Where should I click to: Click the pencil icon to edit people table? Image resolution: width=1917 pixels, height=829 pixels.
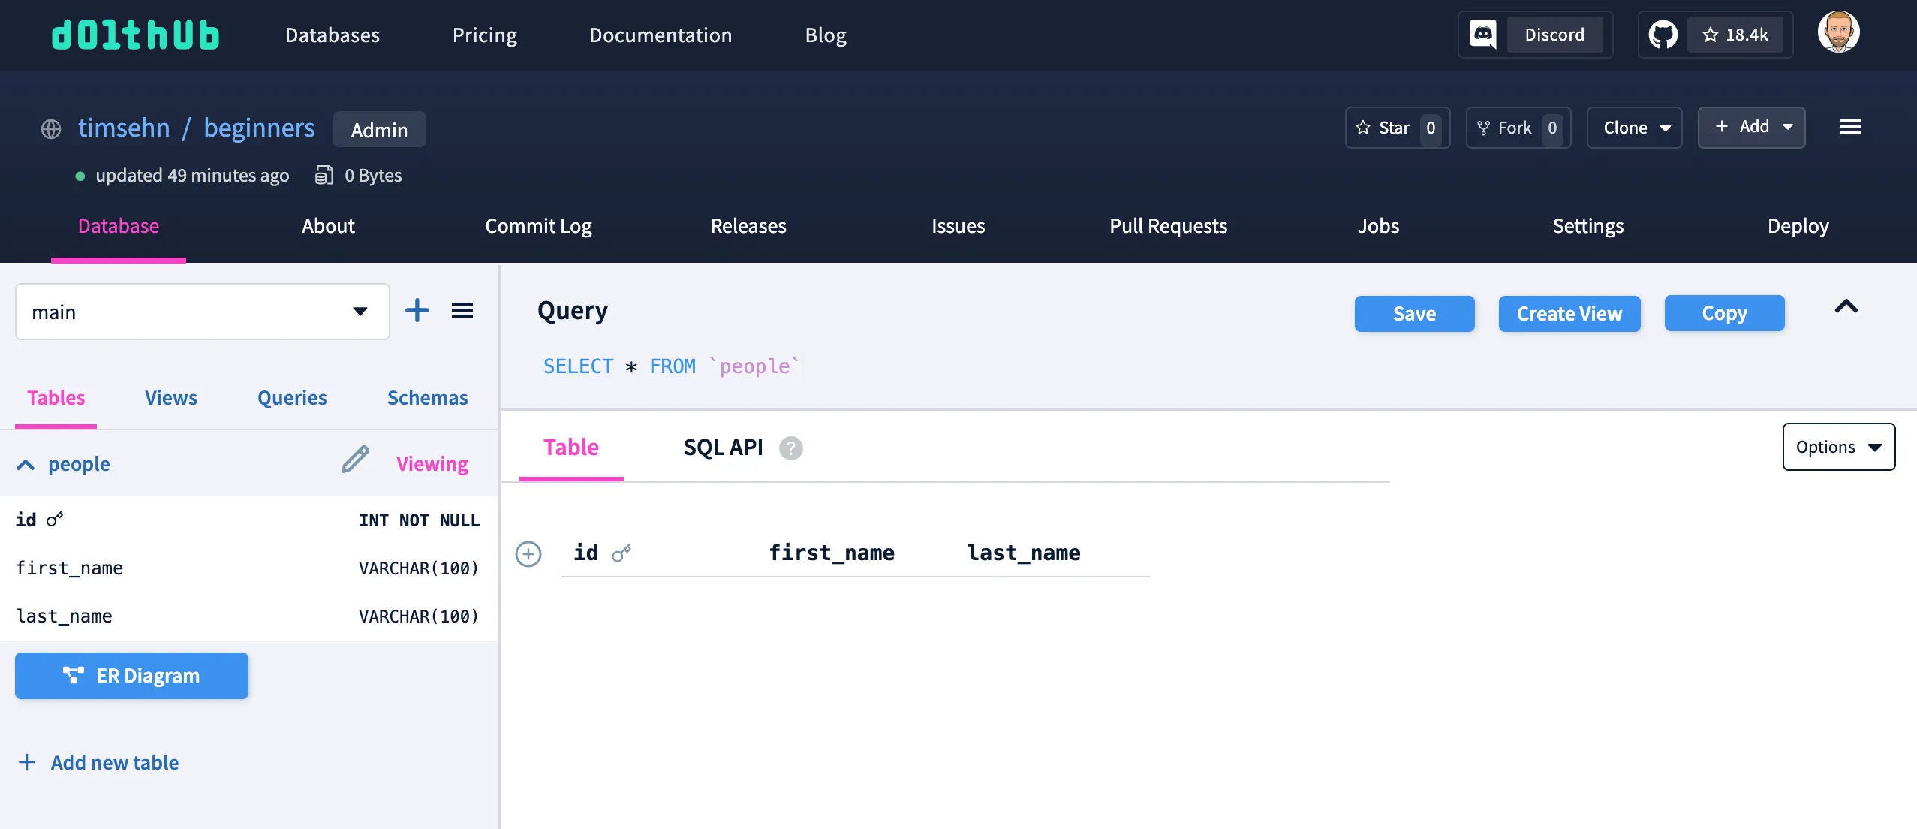354,459
